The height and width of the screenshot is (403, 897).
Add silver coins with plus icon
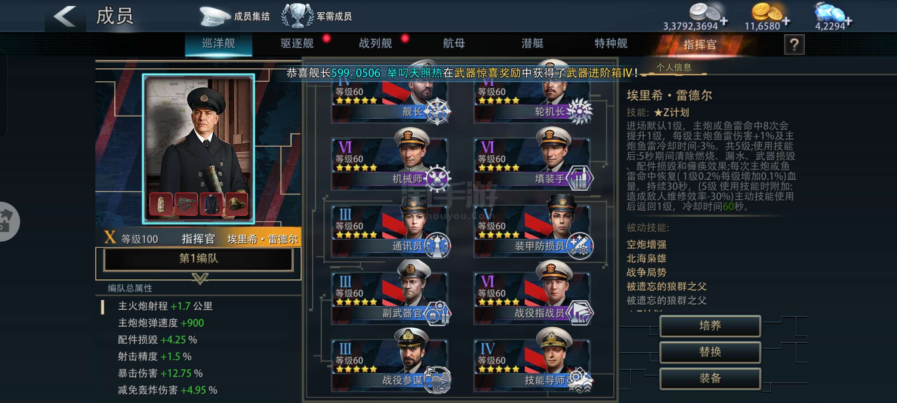(724, 21)
